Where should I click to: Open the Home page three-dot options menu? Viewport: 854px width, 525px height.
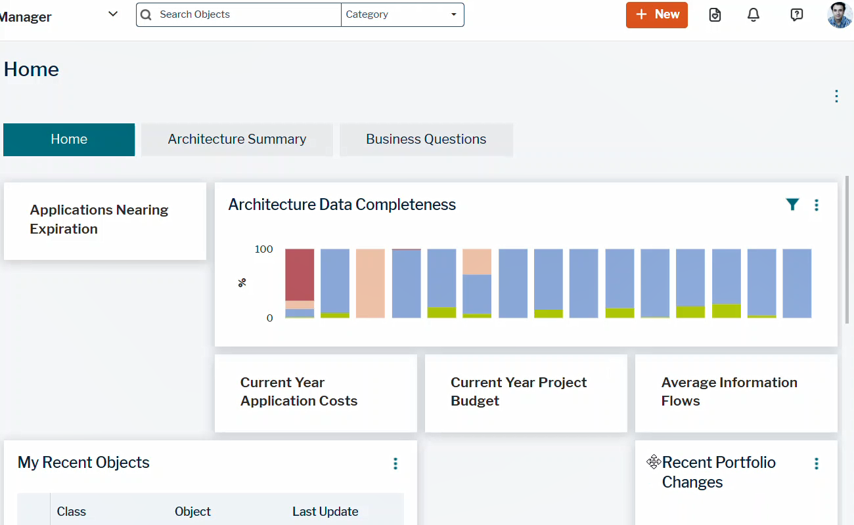[836, 96]
